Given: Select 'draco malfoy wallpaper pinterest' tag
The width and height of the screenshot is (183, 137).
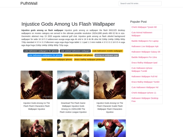Looking at the screenshot, I should (x=89, y=60).
